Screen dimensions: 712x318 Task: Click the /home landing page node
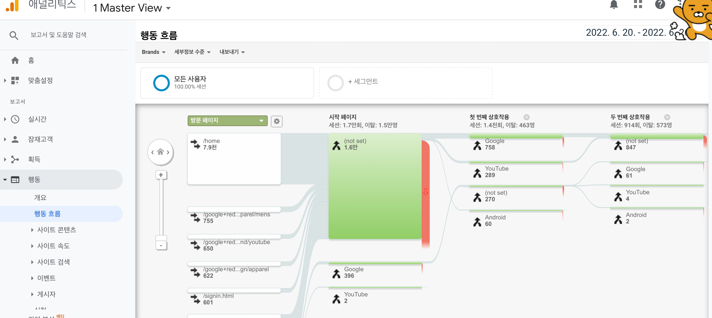[234, 158]
